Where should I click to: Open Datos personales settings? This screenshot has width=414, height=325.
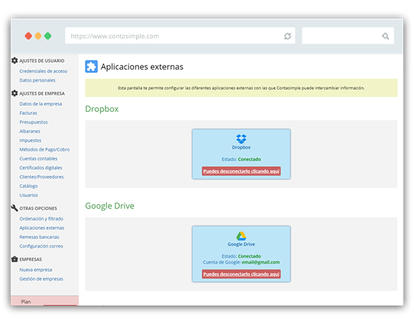pyautogui.click(x=37, y=80)
